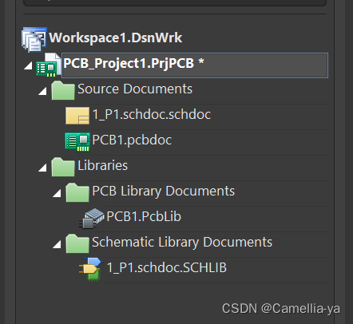Click the Schematic Library Documents folder icon
The width and height of the screenshot is (353, 324).
click(77, 243)
